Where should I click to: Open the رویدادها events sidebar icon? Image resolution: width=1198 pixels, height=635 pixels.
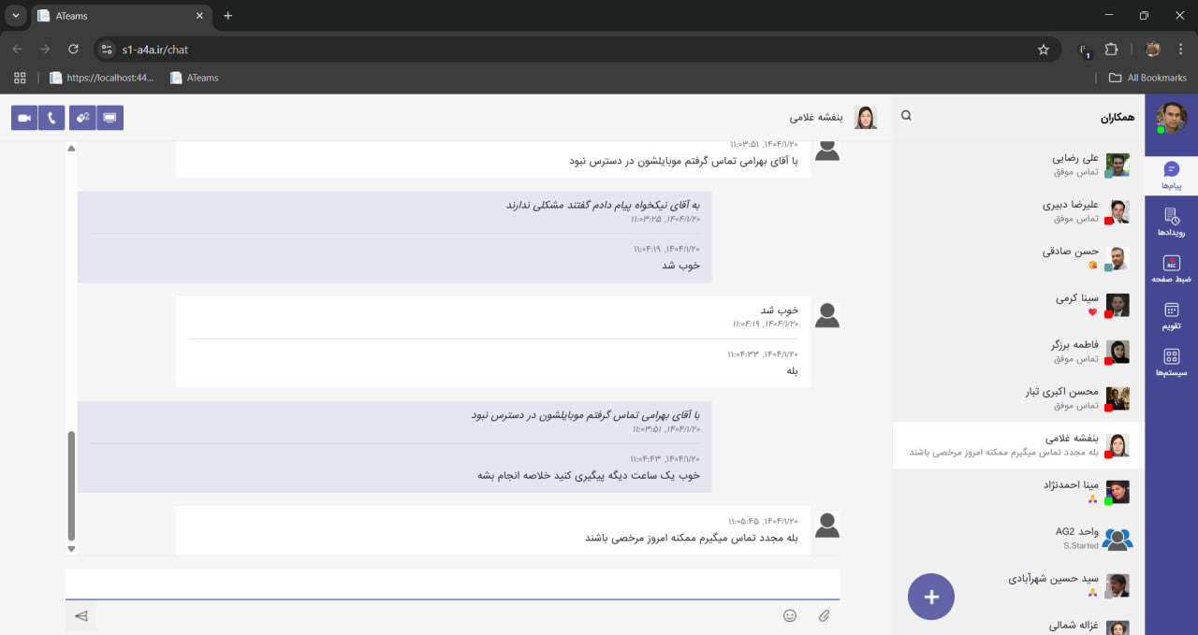[1171, 222]
